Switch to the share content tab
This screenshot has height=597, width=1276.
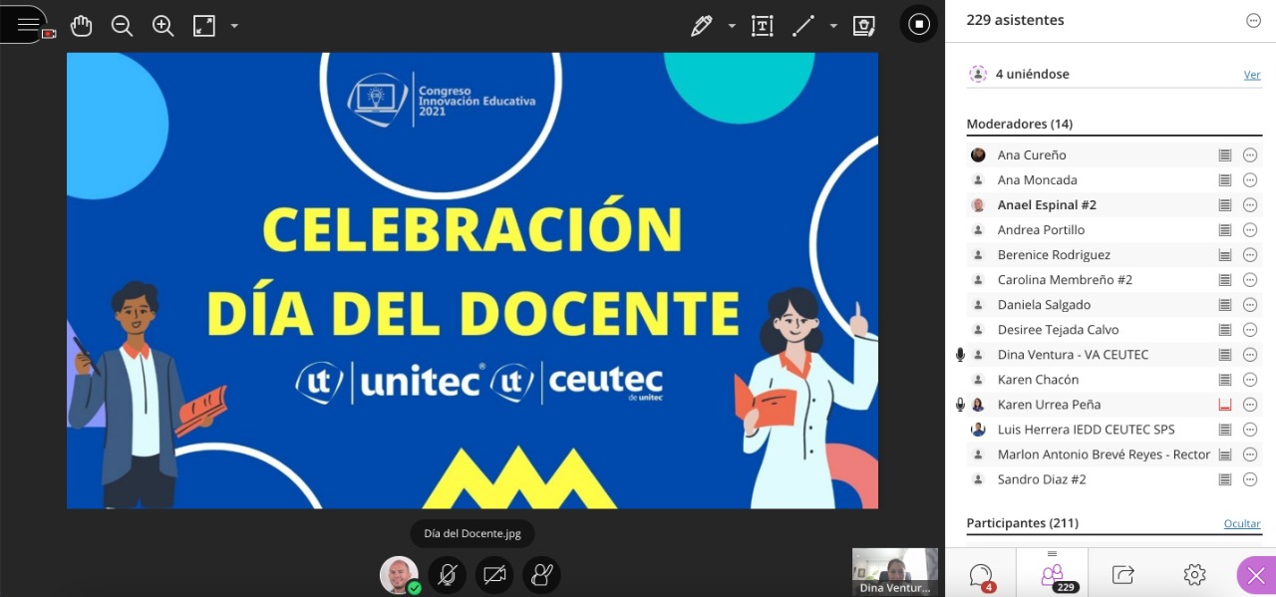[x=1123, y=575]
